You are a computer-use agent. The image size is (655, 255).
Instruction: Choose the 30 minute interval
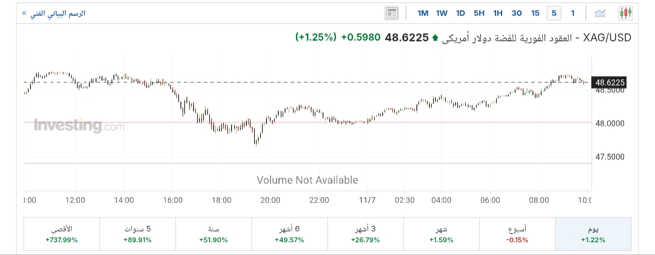[517, 13]
